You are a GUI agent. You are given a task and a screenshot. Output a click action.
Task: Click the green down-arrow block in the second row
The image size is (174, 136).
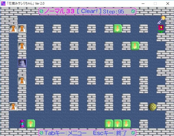pos(135,46)
